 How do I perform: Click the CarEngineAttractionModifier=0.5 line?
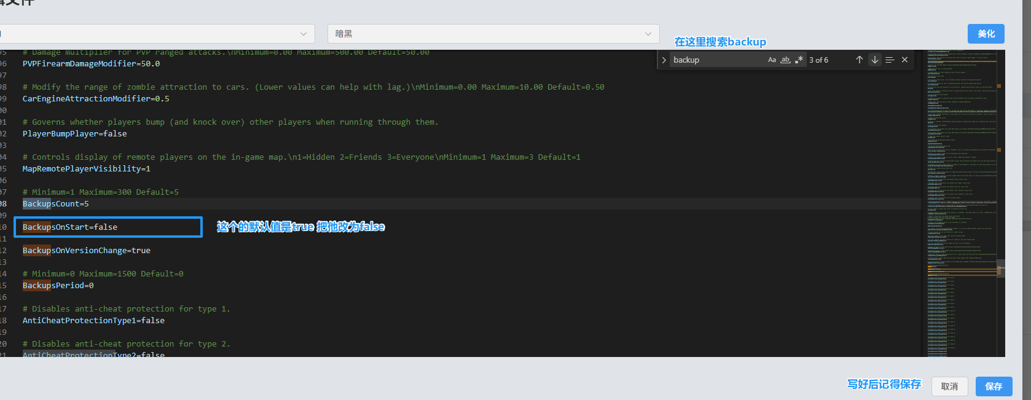pos(96,98)
